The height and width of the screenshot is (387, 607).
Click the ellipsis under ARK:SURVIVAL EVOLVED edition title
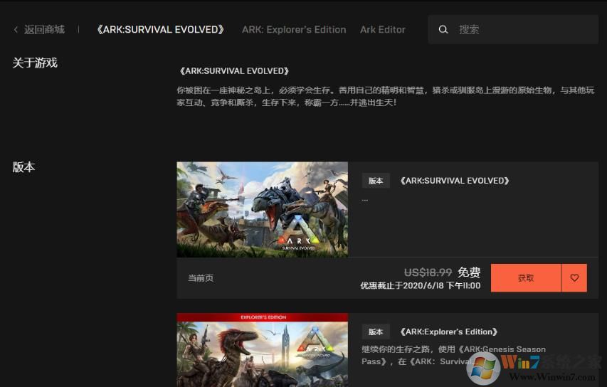[364, 201]
